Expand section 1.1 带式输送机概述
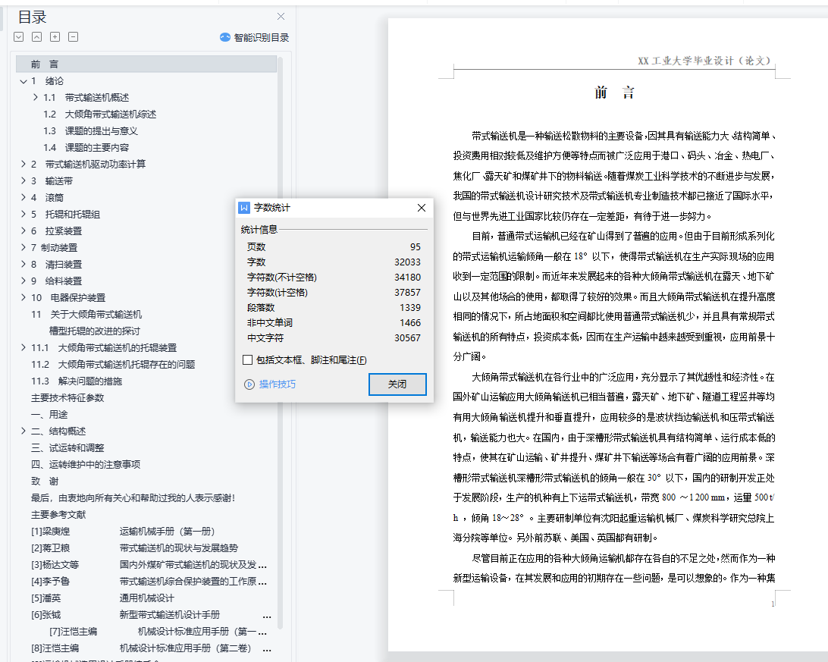The width and height of the screenshot is (828, 662). pos(36,98)
